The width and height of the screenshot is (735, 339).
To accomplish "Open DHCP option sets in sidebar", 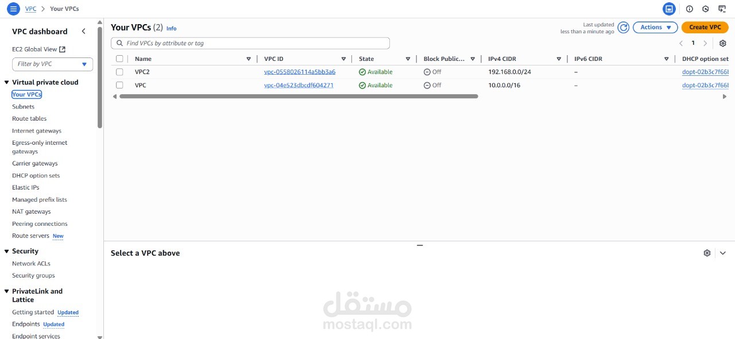I will pyautogui.click(x=36, y=175).
